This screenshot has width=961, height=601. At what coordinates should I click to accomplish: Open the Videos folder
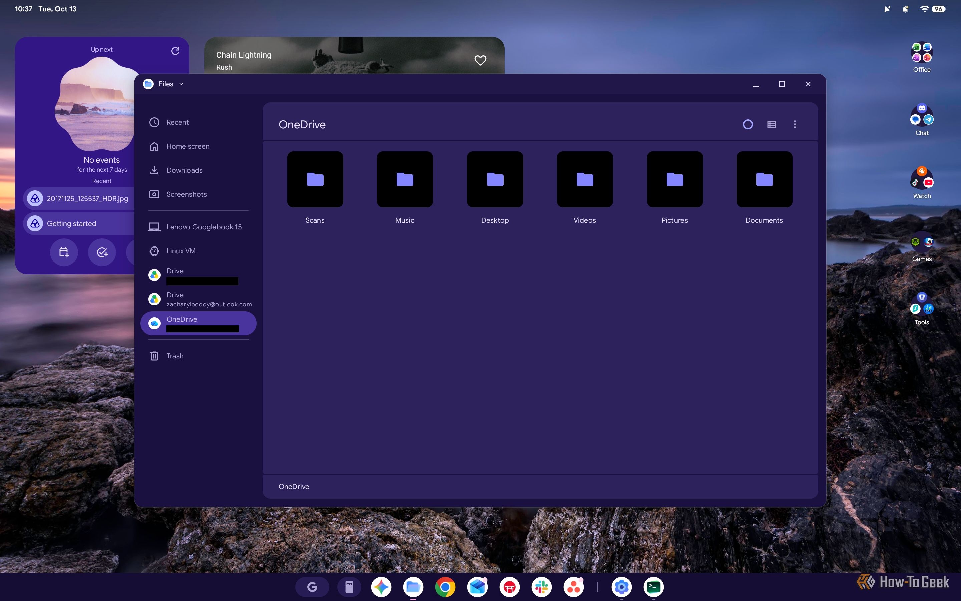coord(585,188)
